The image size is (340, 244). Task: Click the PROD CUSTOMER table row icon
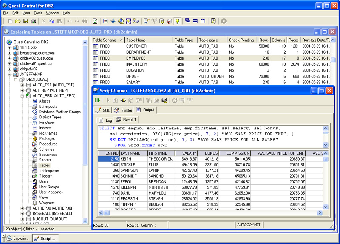(x=95, y=46)
